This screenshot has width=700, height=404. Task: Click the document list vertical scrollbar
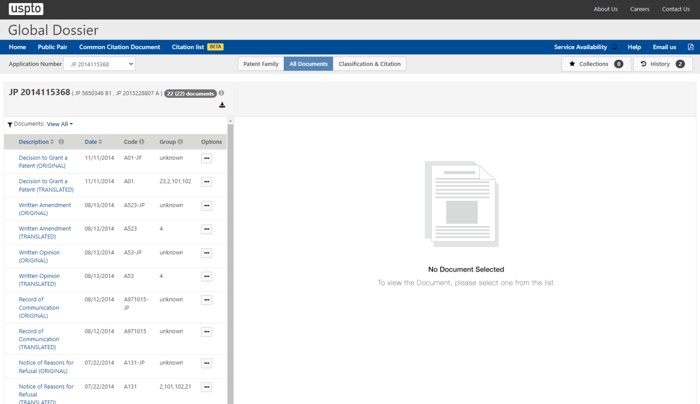pyautogui.click(x=230, y=228)
